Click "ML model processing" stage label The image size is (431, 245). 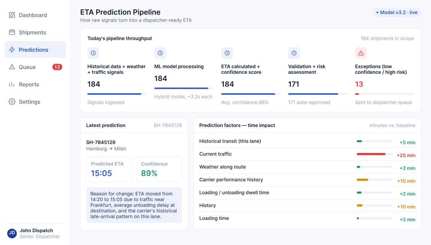[179, 66]
